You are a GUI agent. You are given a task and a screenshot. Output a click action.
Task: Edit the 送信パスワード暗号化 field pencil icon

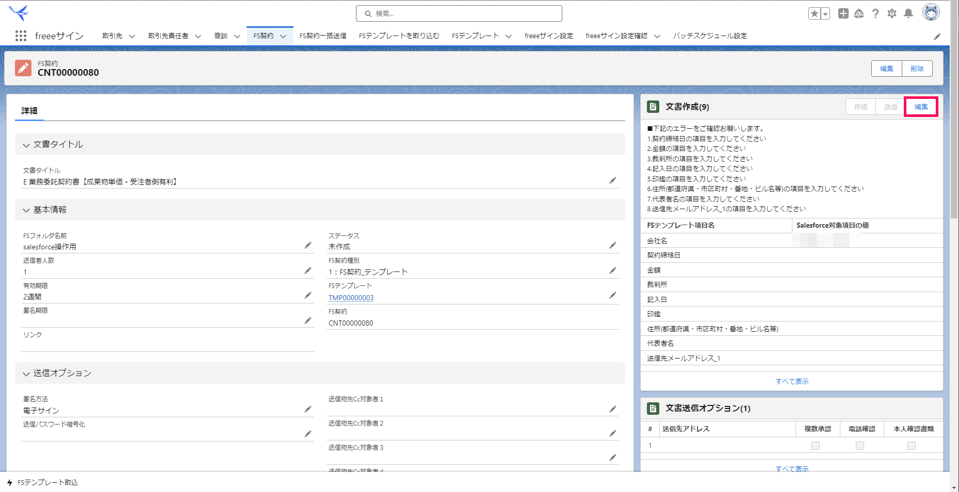click(308, 434)
